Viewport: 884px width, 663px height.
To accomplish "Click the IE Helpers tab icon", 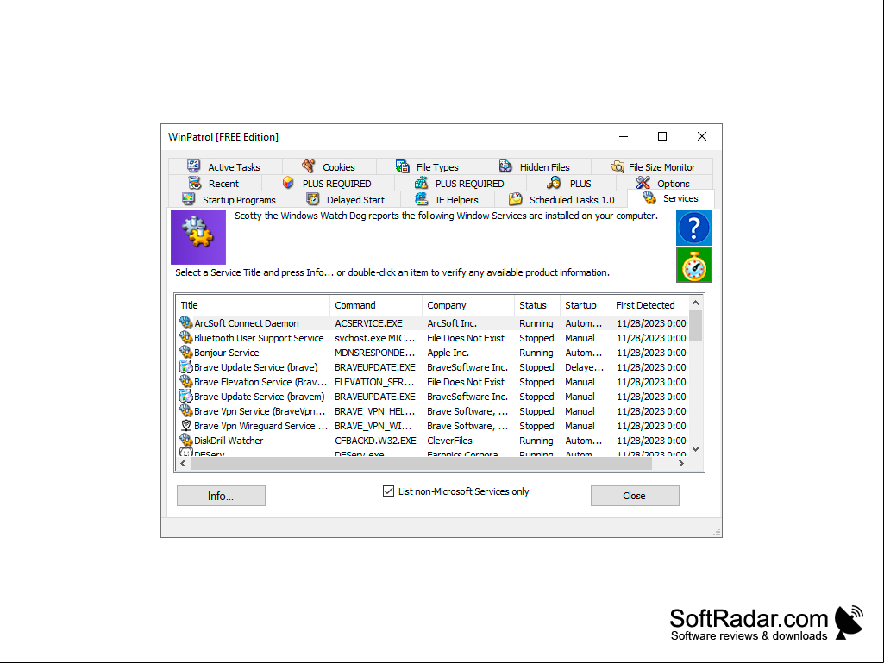I will point(421,199).
